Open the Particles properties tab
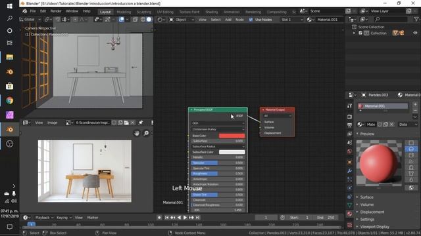The width and height of the screenshot is (421, 236). 349,179
